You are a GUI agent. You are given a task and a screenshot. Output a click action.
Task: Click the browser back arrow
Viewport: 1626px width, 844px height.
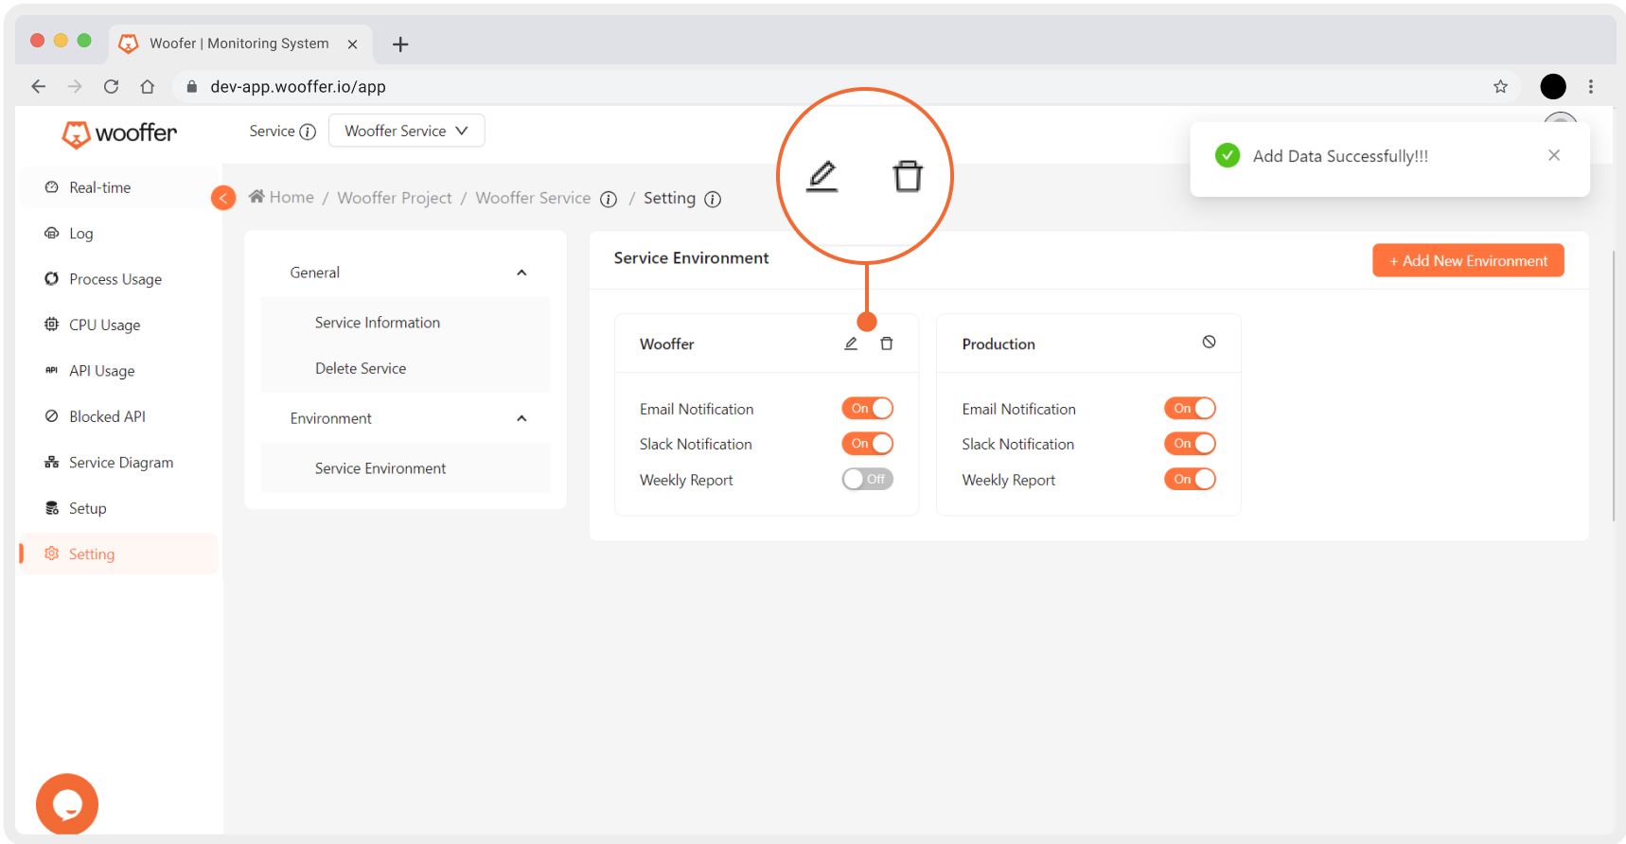coord(38,86)
